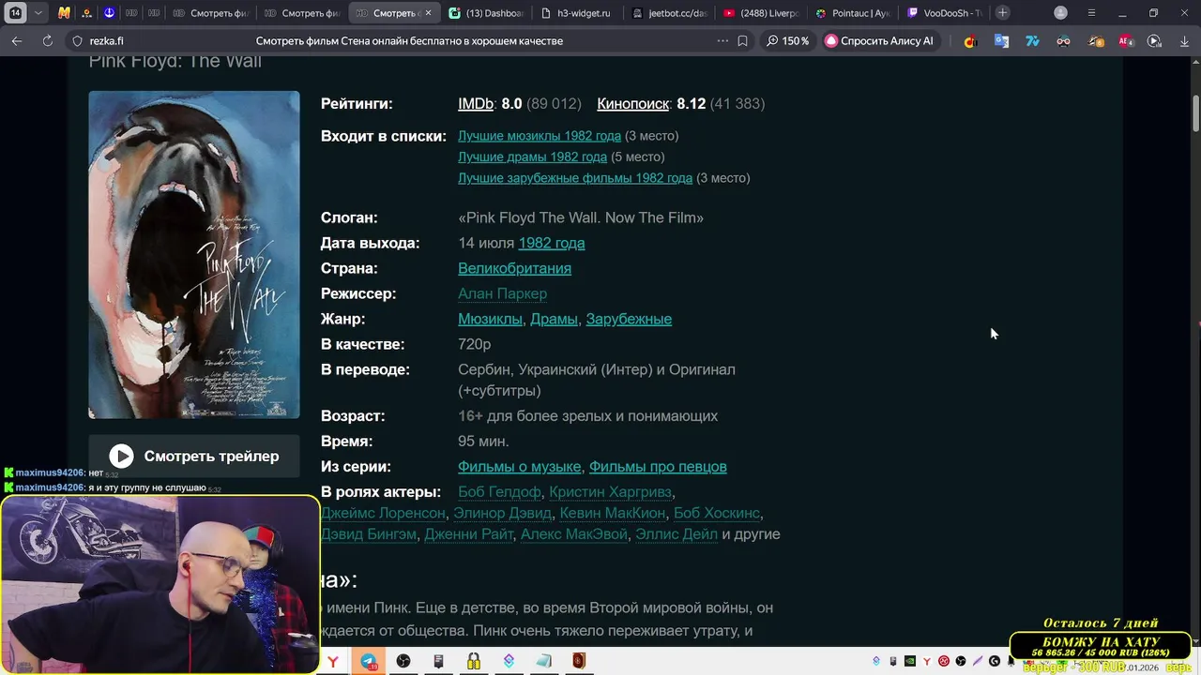This screenshot has height=675, width=1201.
Task: Open Фильмы о музыке series link
Action: point(520,467)
